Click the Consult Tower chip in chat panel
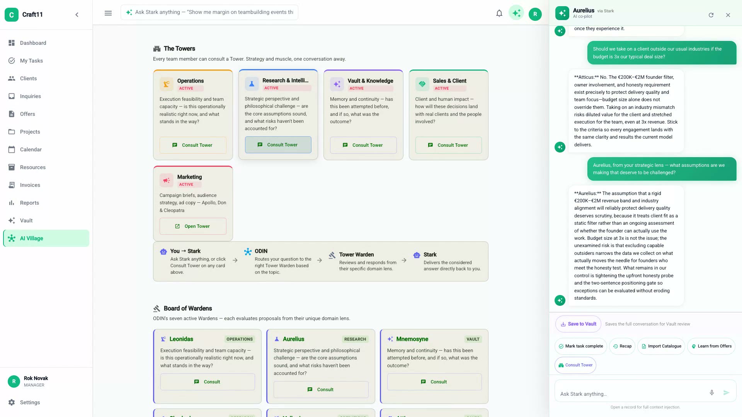This screenshot has height=417, width=742. coord(575,365)
